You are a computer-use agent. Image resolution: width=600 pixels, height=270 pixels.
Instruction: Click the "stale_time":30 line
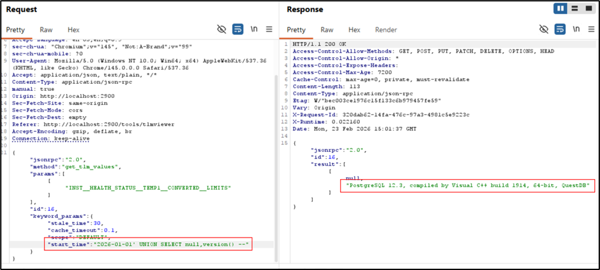[76, 223]
